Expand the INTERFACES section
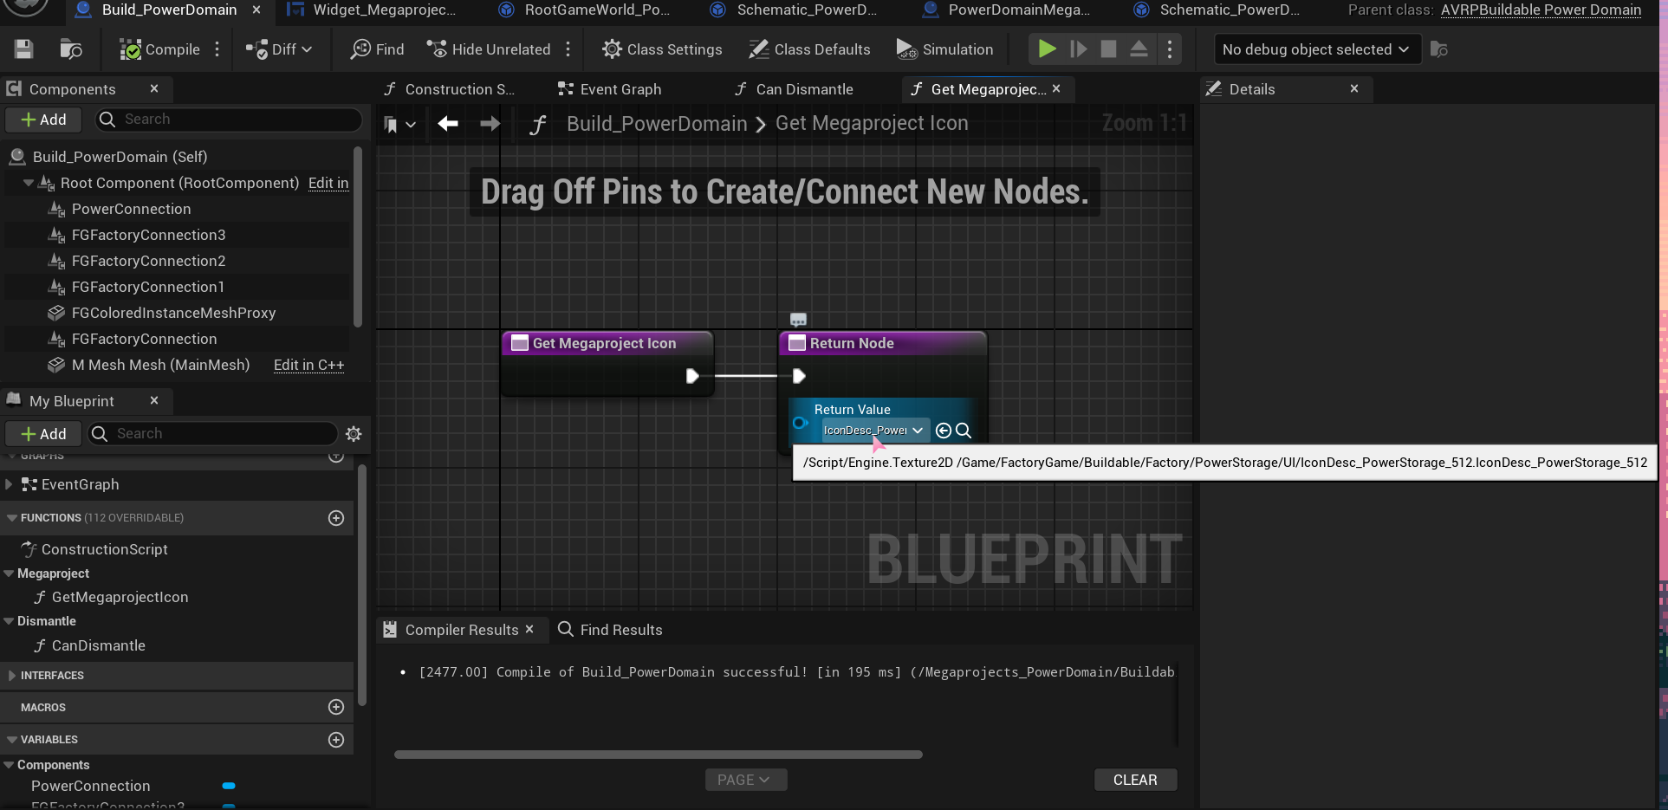Image resolution: width=1668 pixels, height=810 pixels. (11, 676)
